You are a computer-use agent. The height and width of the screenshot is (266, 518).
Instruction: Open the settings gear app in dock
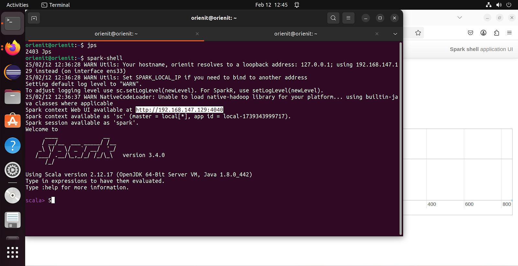[x=13, y=170]
